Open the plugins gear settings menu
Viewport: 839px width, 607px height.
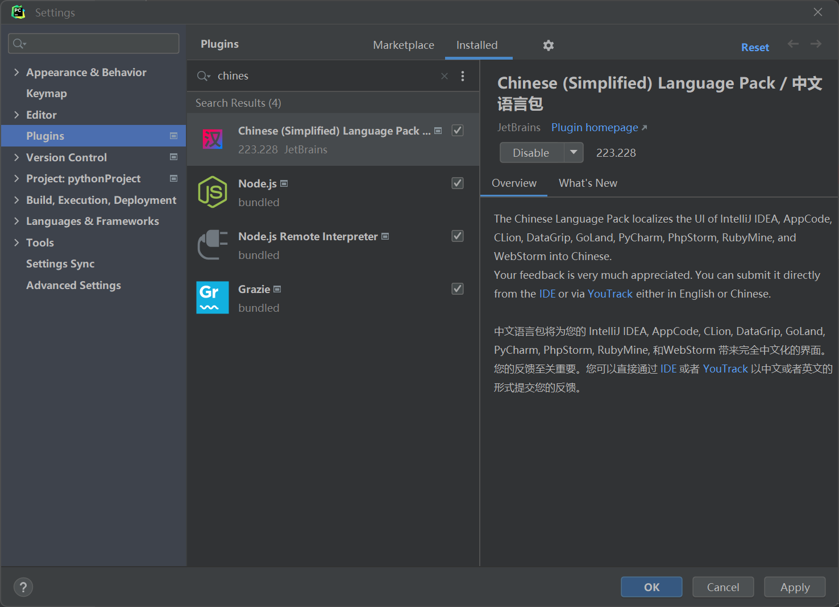pos(549,45)
